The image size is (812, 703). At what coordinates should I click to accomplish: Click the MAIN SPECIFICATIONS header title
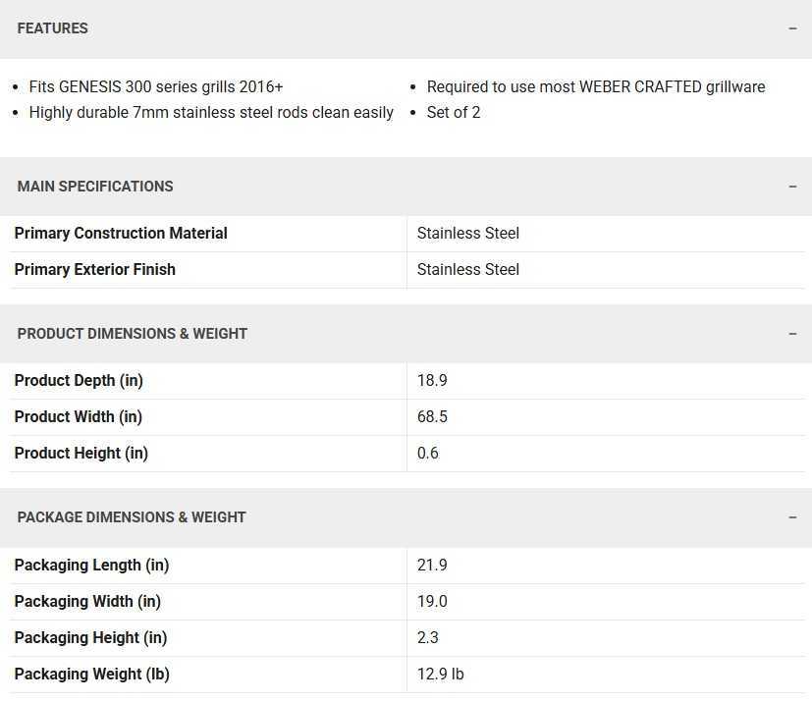pos(95,187)
